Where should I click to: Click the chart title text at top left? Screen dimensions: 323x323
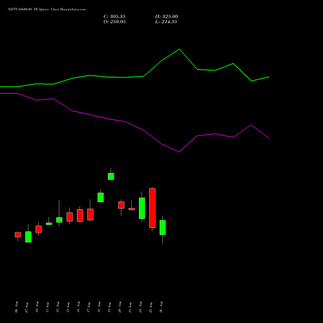click(x=47, y=10)
